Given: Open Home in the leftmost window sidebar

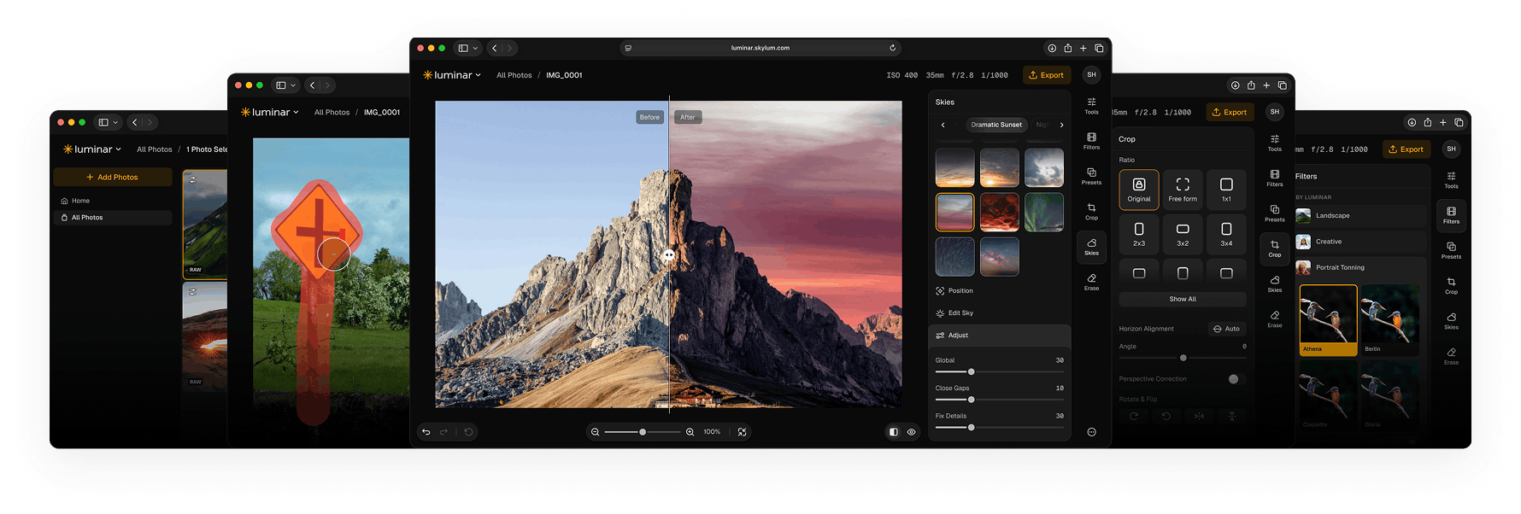Looking at the screenshot, I should (x=113, y=201).
